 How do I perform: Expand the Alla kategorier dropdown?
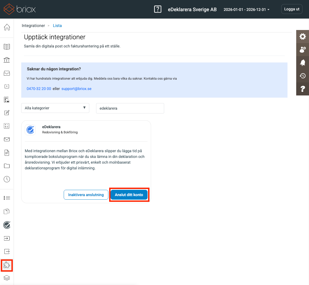[x=55, y=108]
